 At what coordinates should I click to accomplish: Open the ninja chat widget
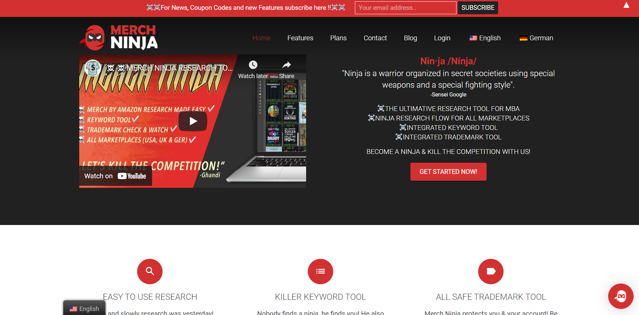(621, 296)
